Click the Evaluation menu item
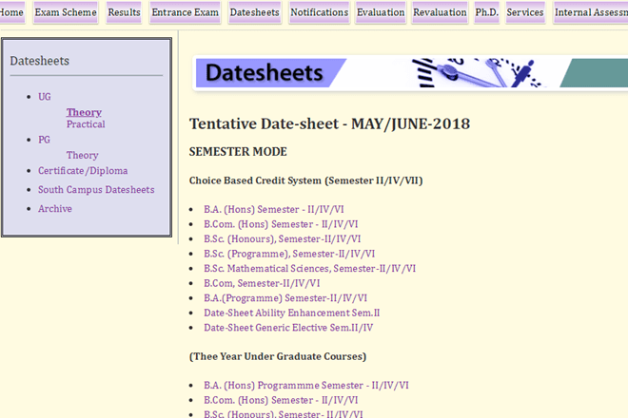 pos(380,12)
